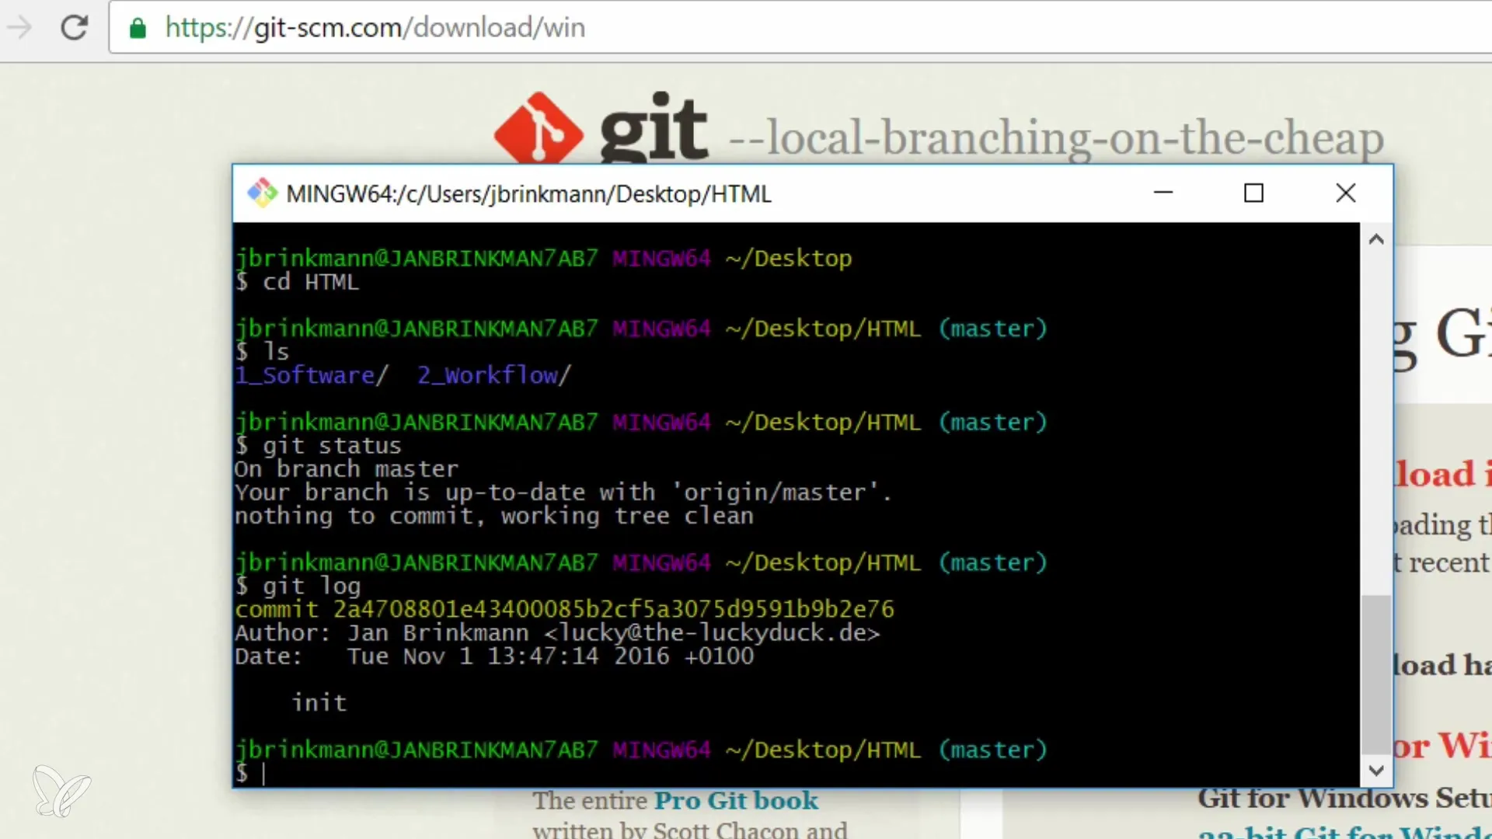This screenshot has width=1492, height=839.
Task: Click the 'git log' command line
Action: (x=298, y=586)
